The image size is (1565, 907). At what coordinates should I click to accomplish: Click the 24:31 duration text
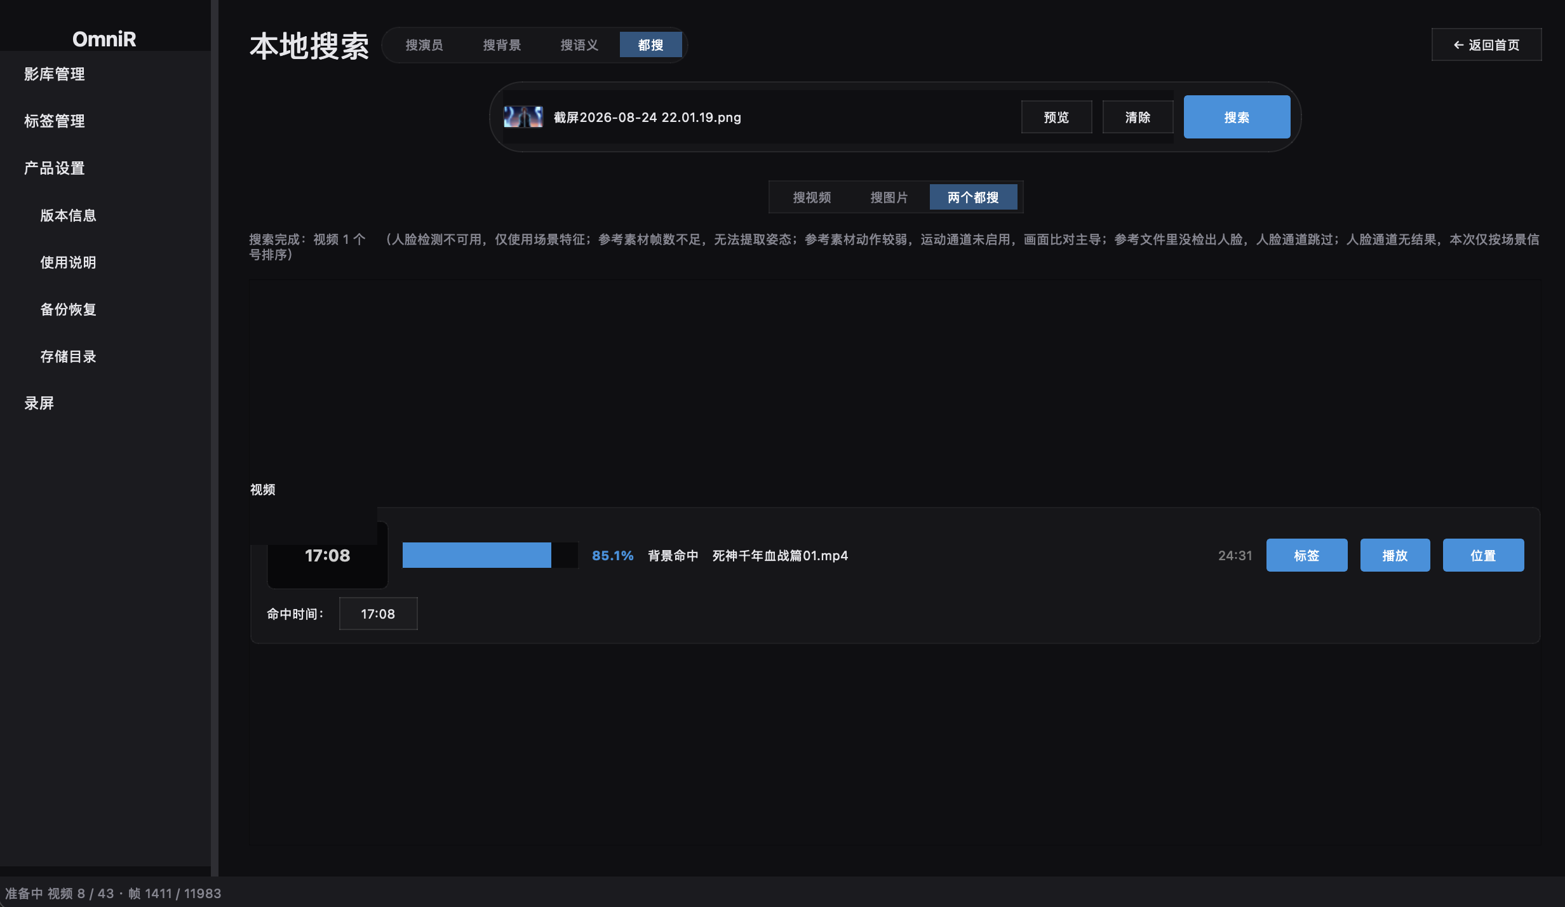coord(1235,556)
